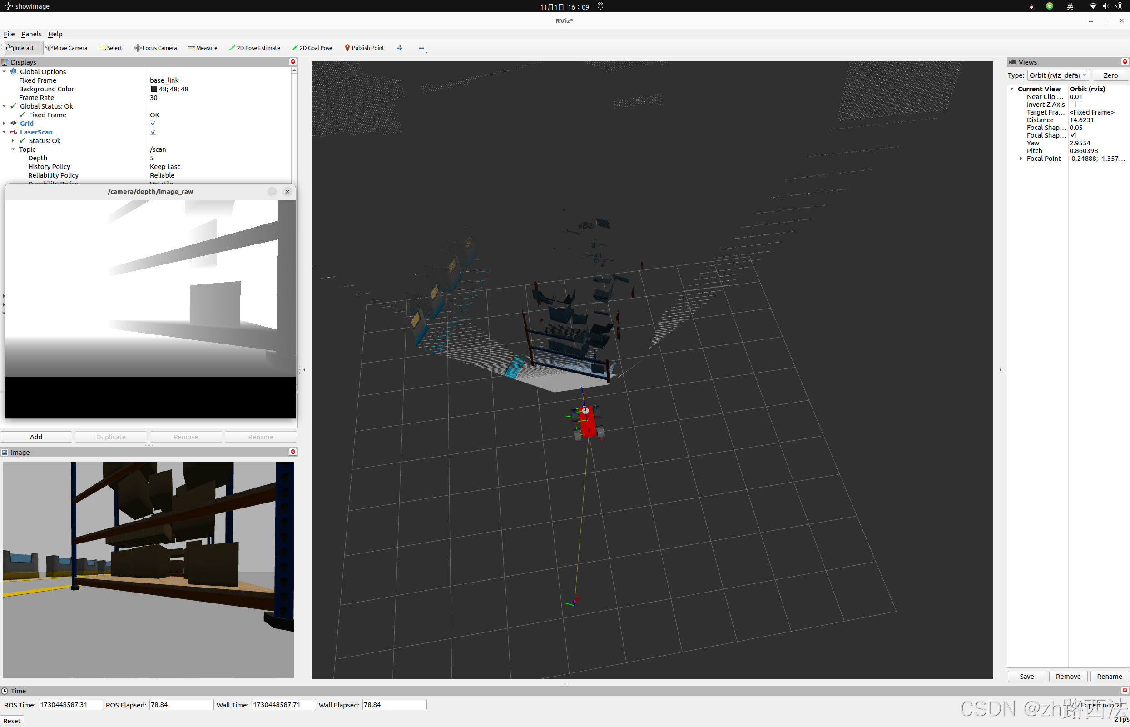The height and width of the screenshot is (727, 1130).
Task: Open the Panels menu
Action: [31, 34]
